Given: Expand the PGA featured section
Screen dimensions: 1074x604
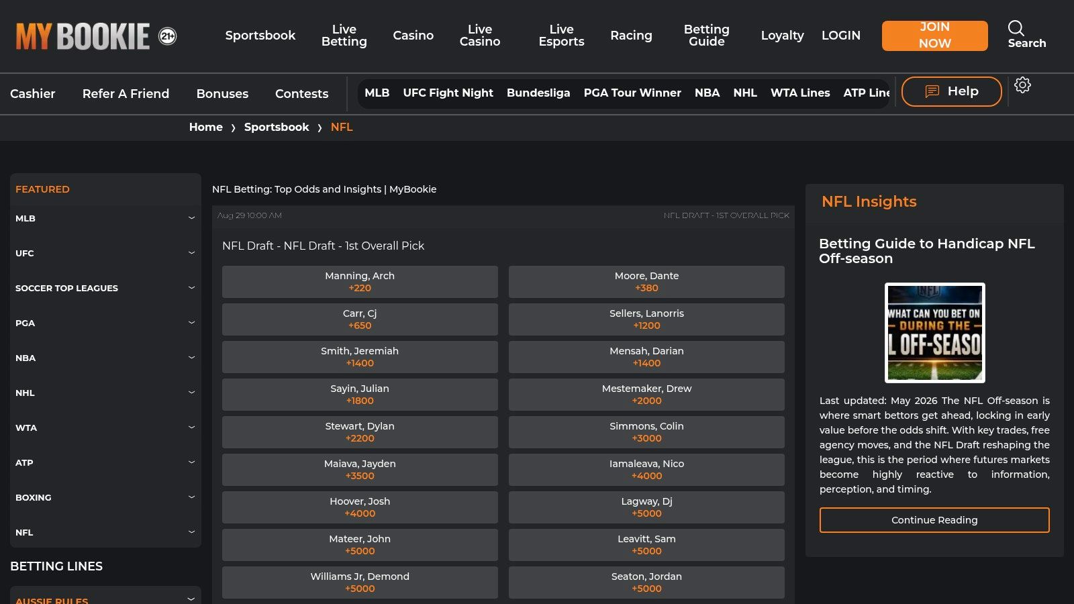Looking at the screenshot, I should pyautogui.click(x=105, y=323).
